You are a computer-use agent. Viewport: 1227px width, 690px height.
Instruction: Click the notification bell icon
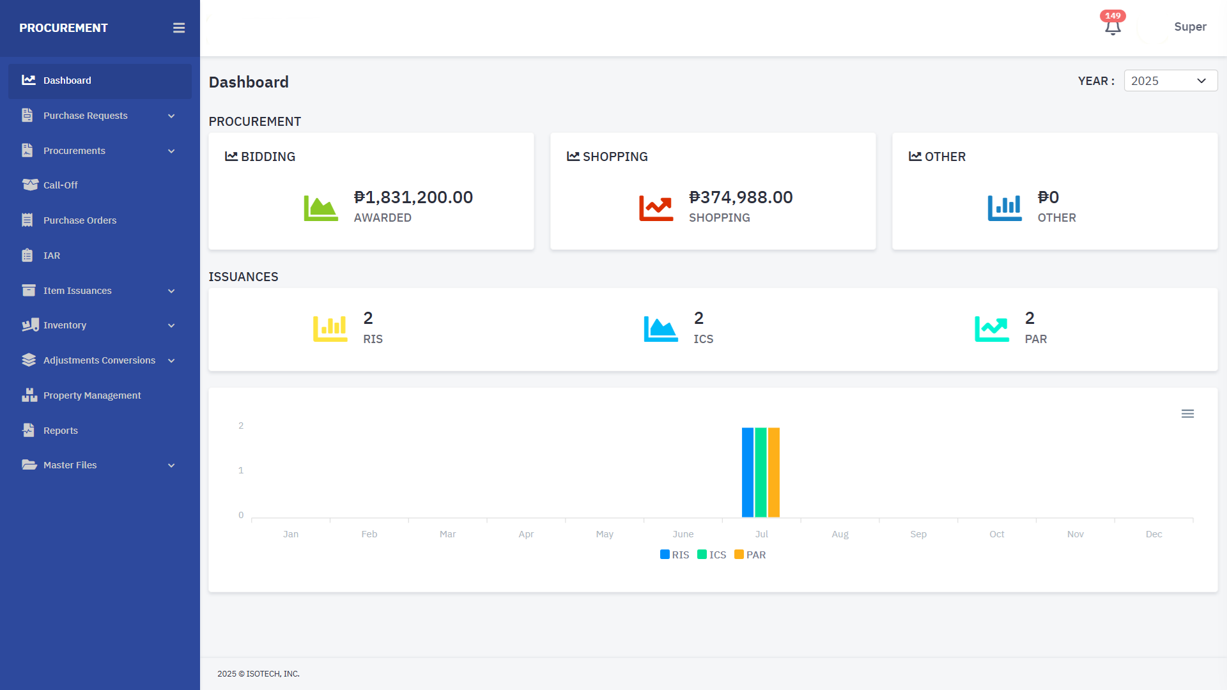1113,27
